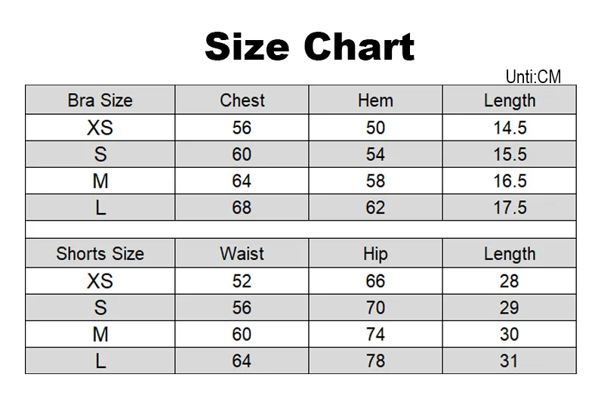Select the Hip column header
This screenshot has height=396, width=604.
(x=375, y=253)
